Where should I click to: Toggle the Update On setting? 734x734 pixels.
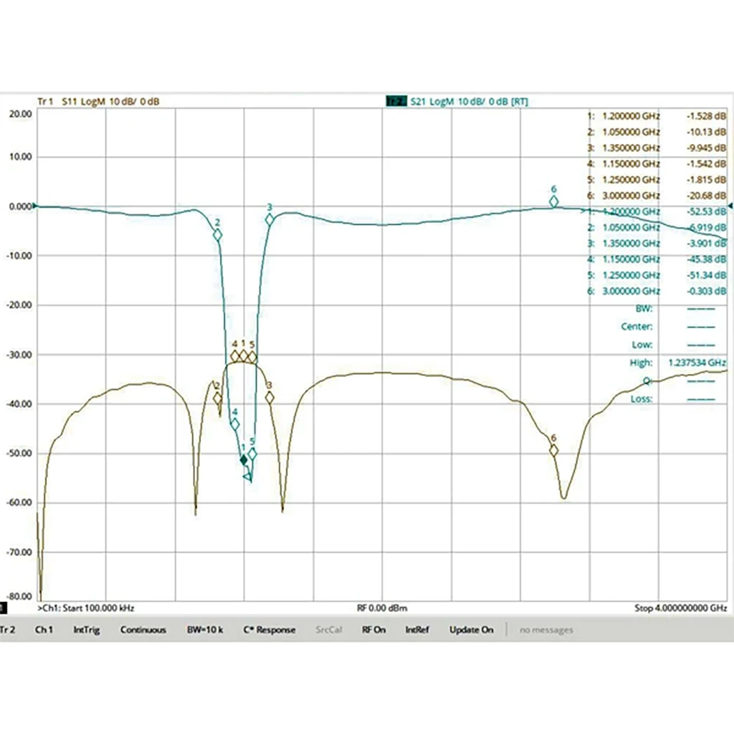tap(471, 630)
